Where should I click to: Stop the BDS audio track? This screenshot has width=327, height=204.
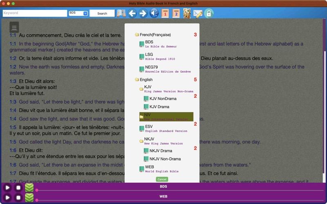coord(18,188)
